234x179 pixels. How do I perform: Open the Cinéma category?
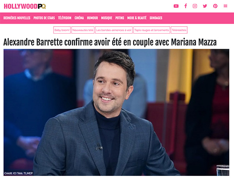[x=79, y=18]
